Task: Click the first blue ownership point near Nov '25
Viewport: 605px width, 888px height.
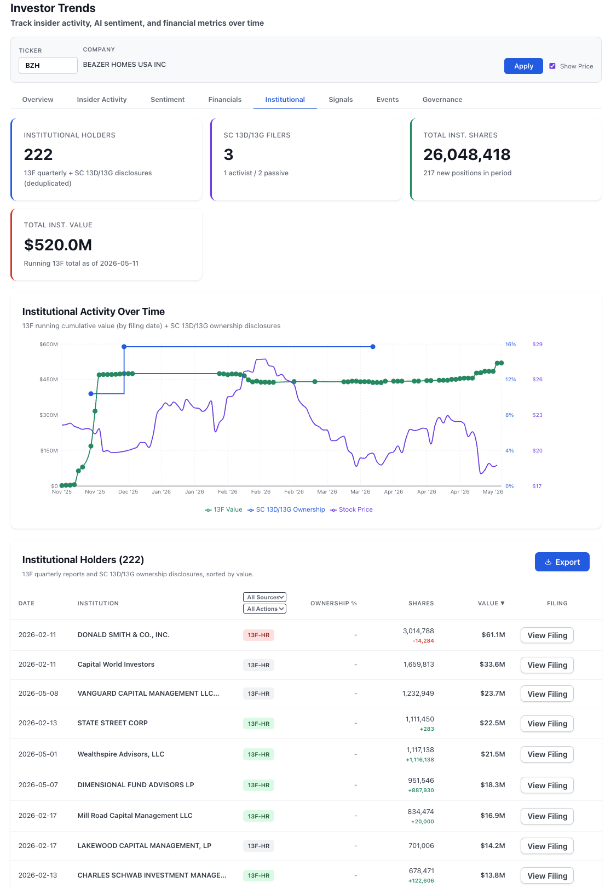Action: pyautogui.click(x=91, y=394)
